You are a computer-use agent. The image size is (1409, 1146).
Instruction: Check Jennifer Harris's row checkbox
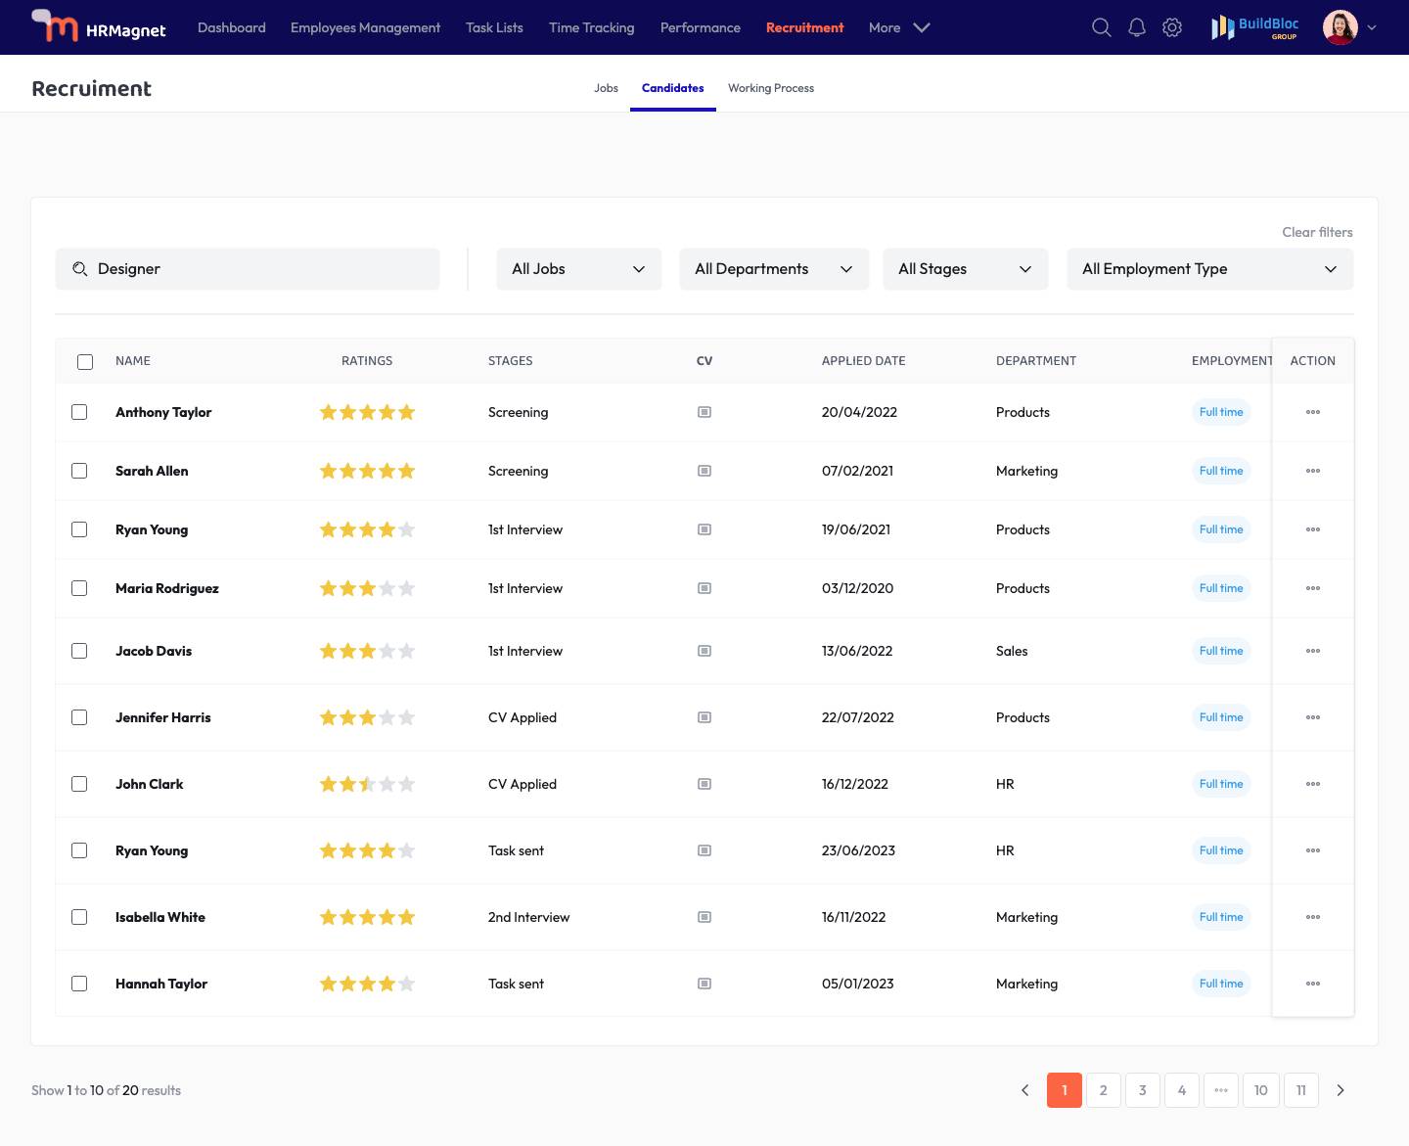pos(79,717)
